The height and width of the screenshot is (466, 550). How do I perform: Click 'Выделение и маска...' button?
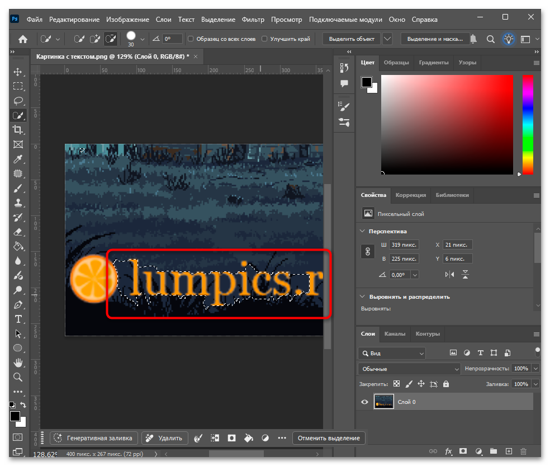[x=435, y=39]
